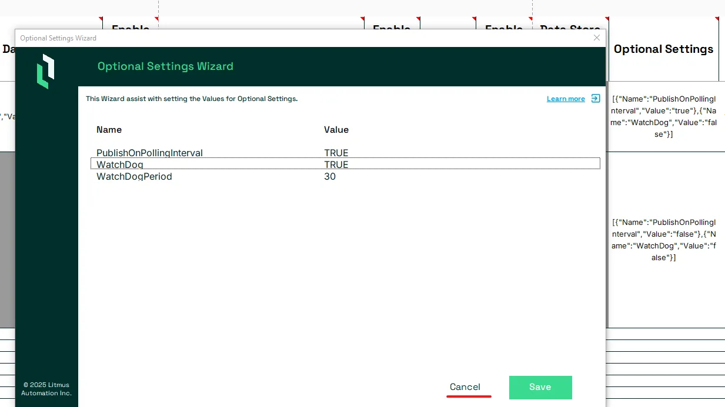The image size is (725, 407).
Task: Click the 2025 Litmus Automation copyright text
Action: [46, 389]
